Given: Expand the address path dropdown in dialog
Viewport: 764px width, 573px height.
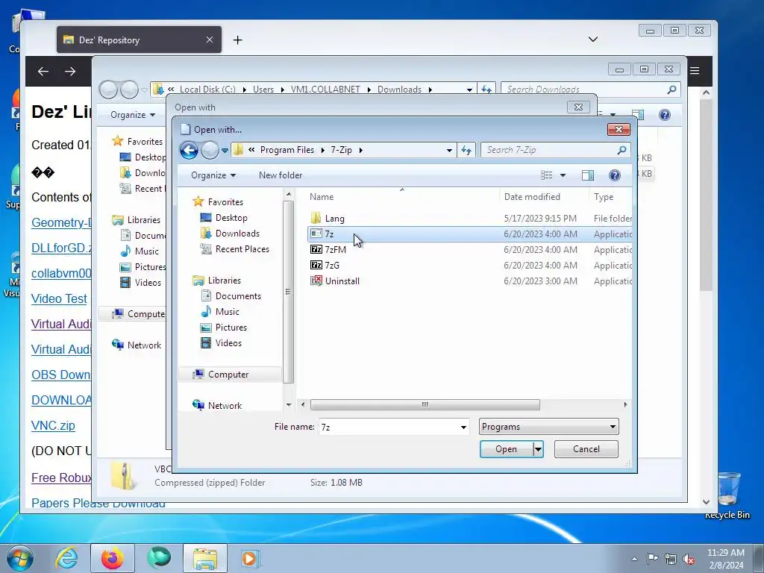Looking at the screenshot, I should (x=449, y=150).
